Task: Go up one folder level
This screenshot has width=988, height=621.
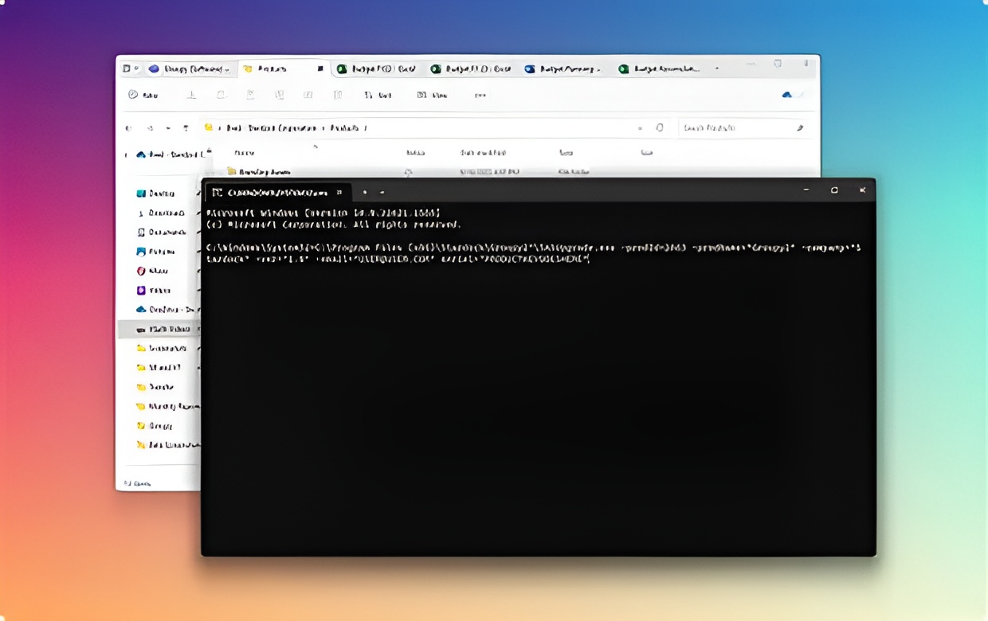Action: click(x=185, y=127)
